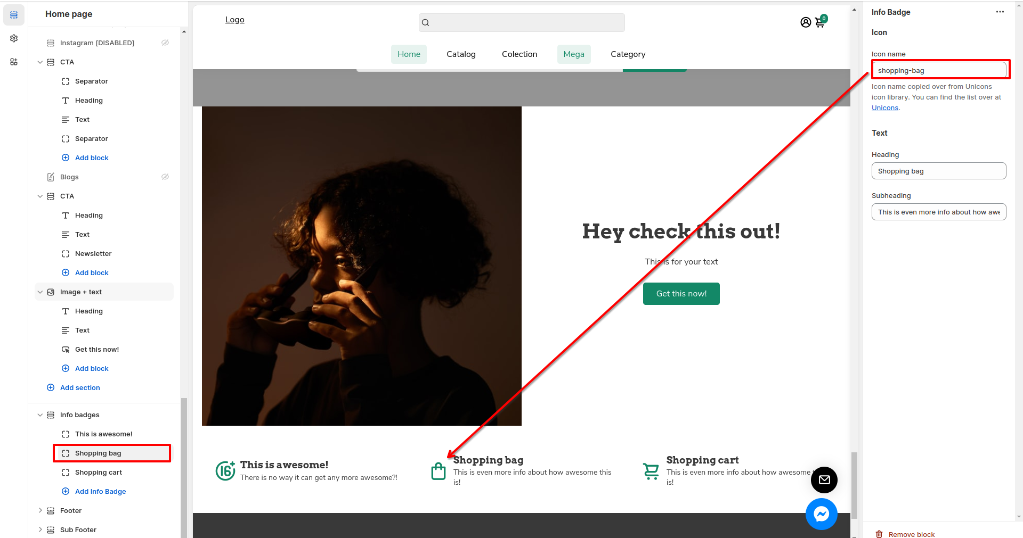Open the Messenger chat bubble

(821, 514)
